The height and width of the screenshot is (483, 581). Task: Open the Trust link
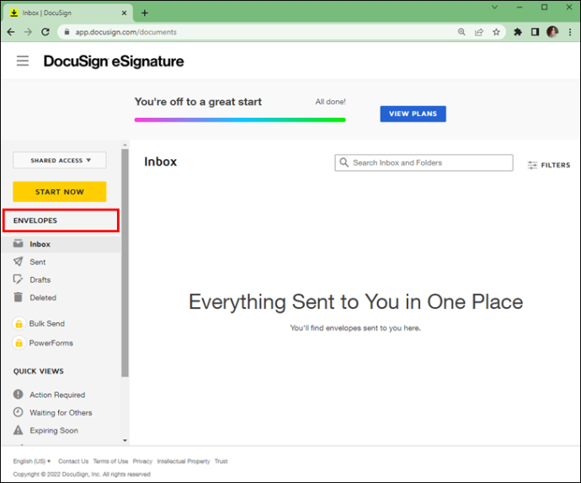point(221,461)
